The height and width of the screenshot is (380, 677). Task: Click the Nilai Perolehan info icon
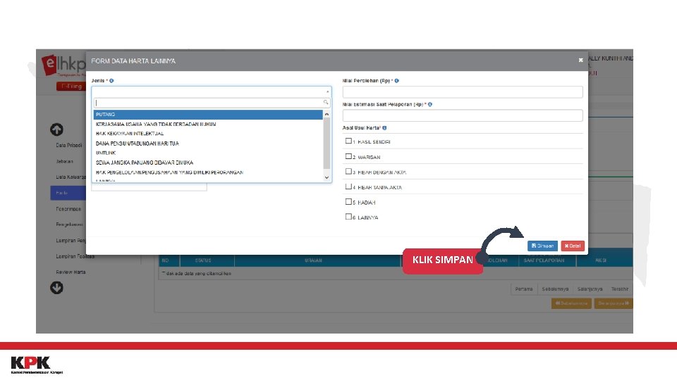[397, 80]
